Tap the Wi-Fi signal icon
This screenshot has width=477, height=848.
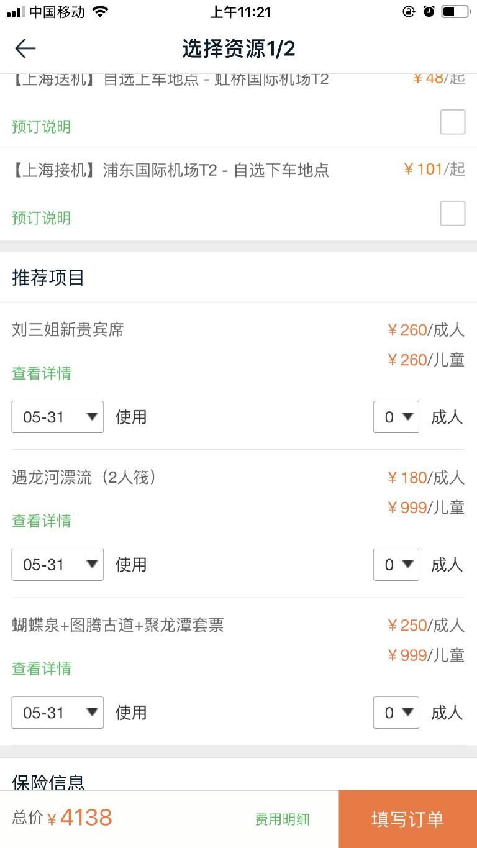(99, 12)
